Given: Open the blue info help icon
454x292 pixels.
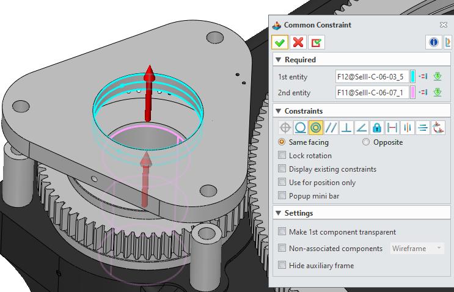Looking at the screenshot, I should [x=434, y=42].
